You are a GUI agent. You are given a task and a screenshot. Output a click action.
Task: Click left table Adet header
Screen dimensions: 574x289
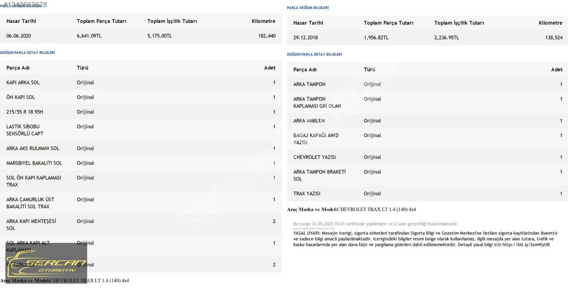270,68
